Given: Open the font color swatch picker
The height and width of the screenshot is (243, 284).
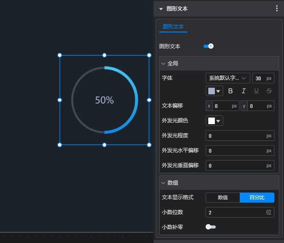Looking at the screenshot, I should 214,91.
